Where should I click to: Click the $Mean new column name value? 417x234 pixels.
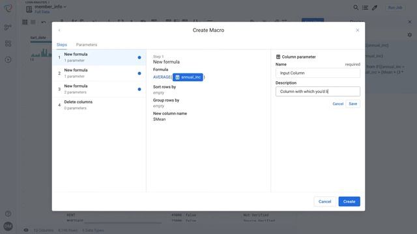(x=159, y=120)
